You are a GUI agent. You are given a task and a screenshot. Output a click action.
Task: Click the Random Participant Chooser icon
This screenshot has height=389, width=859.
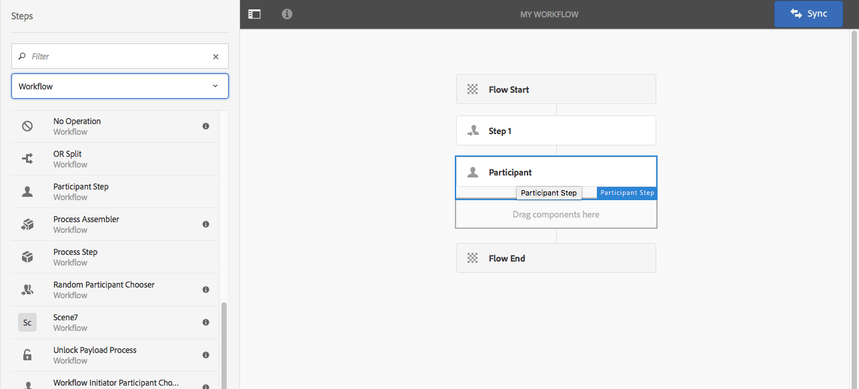(x=27, y=290)
